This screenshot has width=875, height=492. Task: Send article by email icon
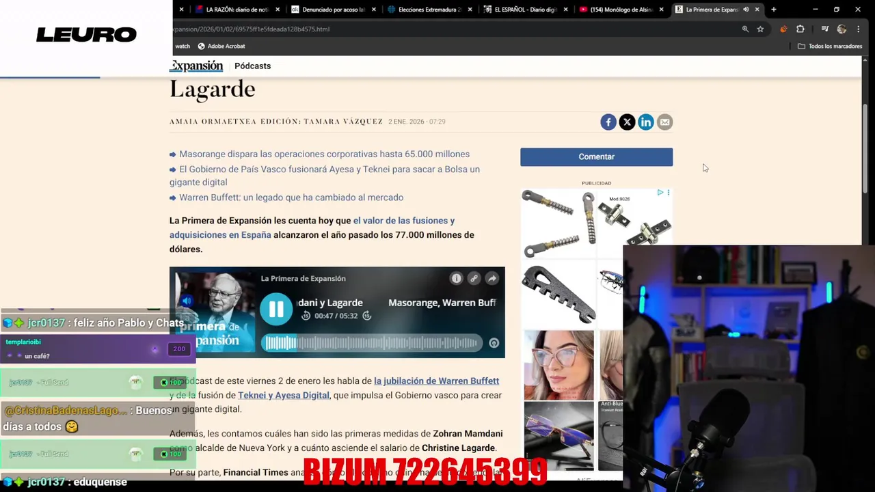pos(664,122)
